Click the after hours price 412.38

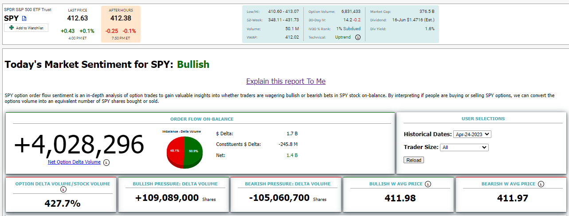(x=121, y=18)
